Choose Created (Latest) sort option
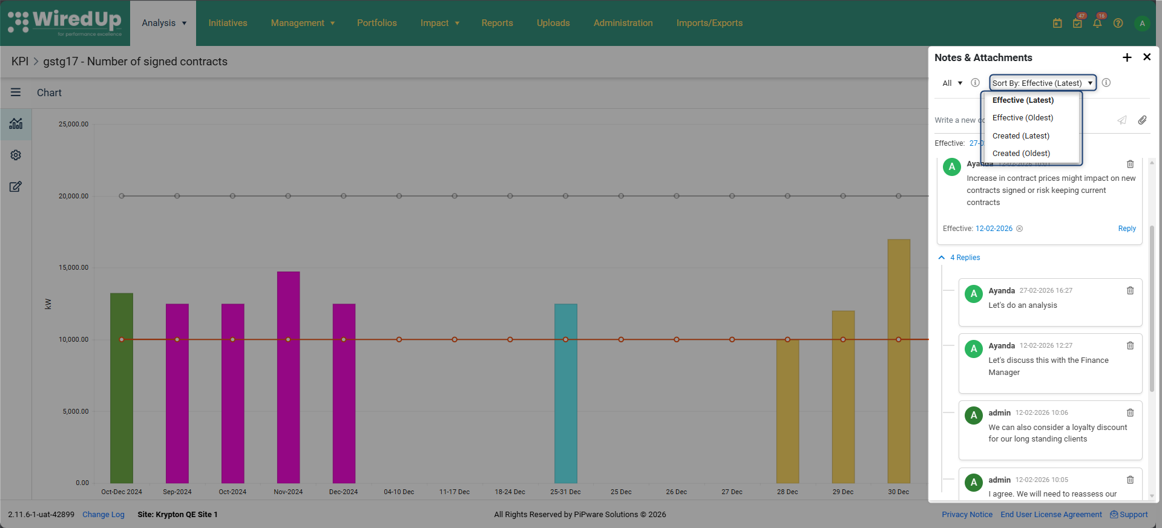1162x528 pixels. click(1021, 136)
